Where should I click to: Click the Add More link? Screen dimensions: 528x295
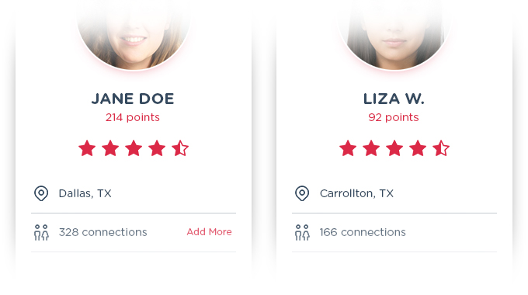click(209, 231)
